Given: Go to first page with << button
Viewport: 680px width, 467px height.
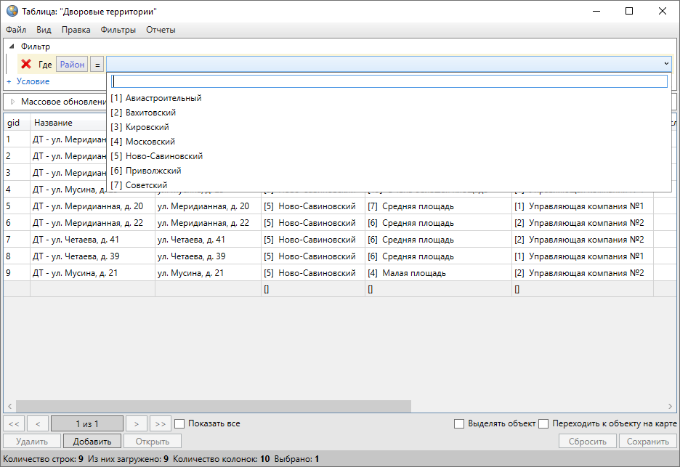Looking at the screenshot, I should (x=15, y=423).
